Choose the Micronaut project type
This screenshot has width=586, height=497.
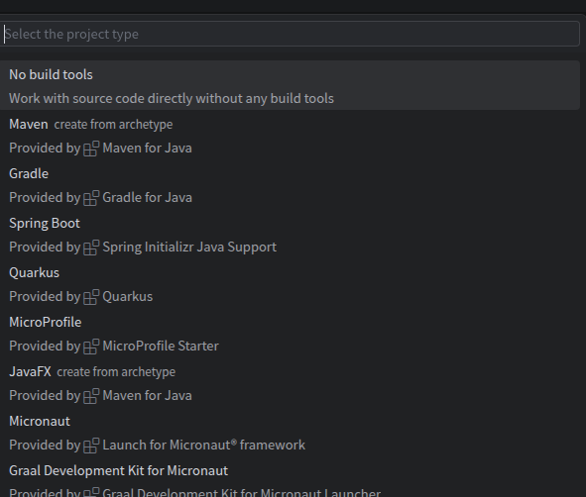point(290,433)
